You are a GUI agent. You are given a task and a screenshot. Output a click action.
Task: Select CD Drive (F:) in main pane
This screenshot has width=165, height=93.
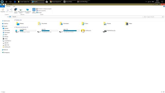pyautogui.click(x=86, y=31)
